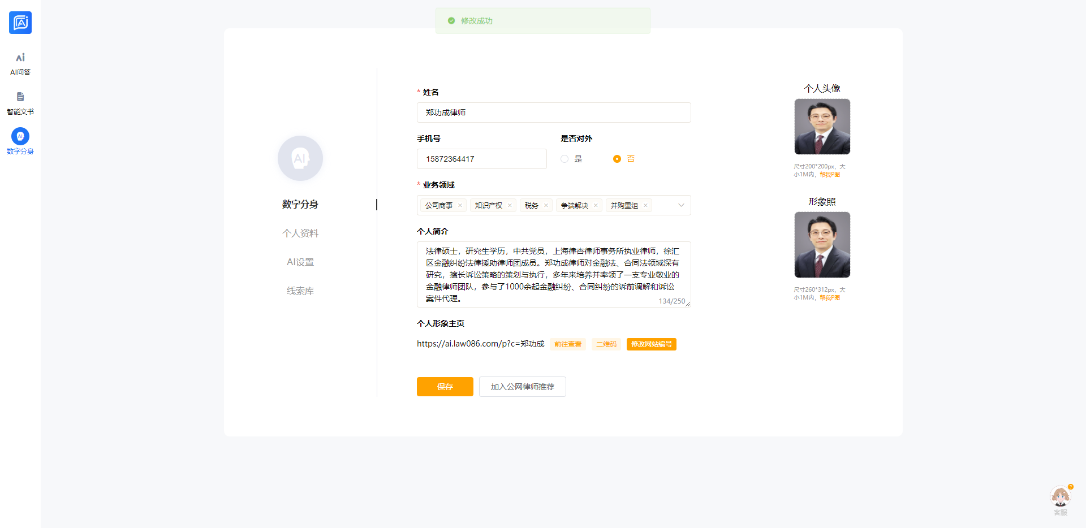Select the 否 radio option
The height and width of the screenshot is (528, 1086).
(617, 159)
